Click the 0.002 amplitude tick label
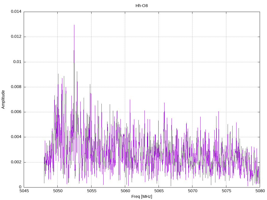Viewport: 267px width, 200px height. point(16,162)
